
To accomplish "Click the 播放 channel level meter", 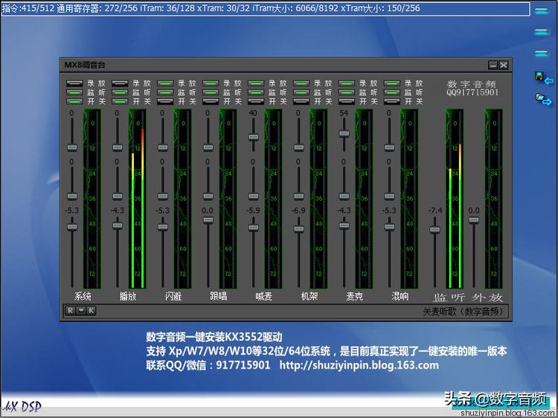I will click(138, 199).
